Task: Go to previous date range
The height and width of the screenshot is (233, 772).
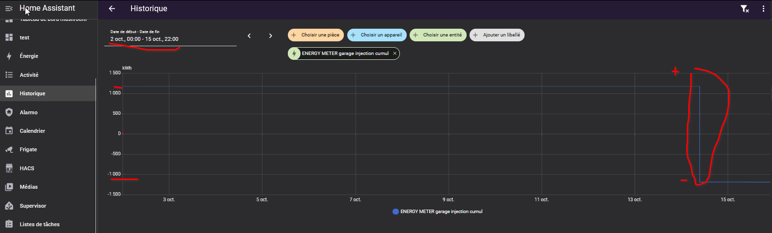Action: coord(249,36)
